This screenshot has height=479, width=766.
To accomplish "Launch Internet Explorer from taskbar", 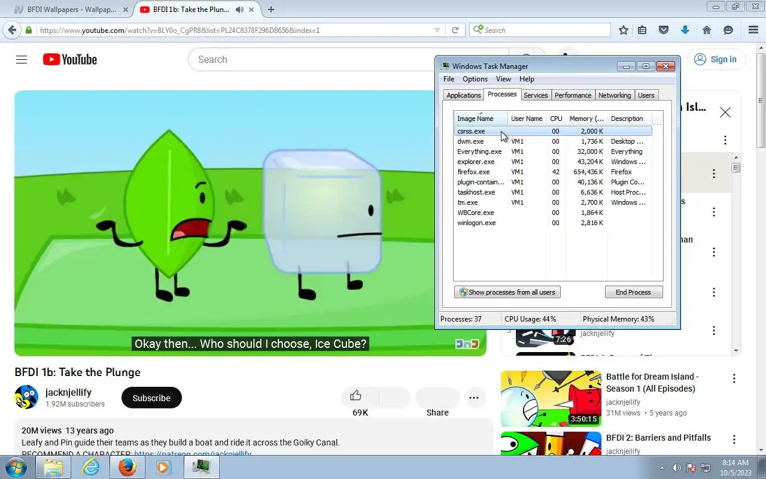I will tap(90, 467).
